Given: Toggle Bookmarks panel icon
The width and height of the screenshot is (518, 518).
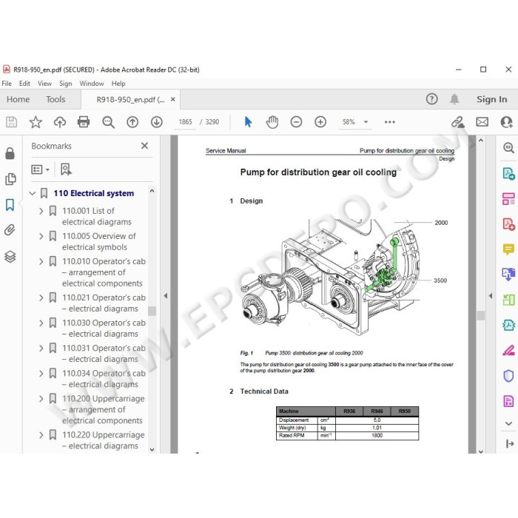Looking at the screenshot, I should [x=10, y=205].
